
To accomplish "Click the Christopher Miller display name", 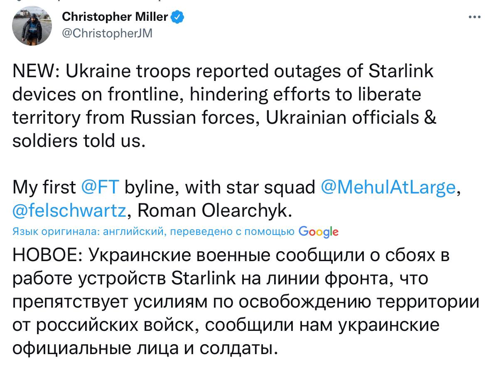I will pyautogui.click(x=115, y=17).
